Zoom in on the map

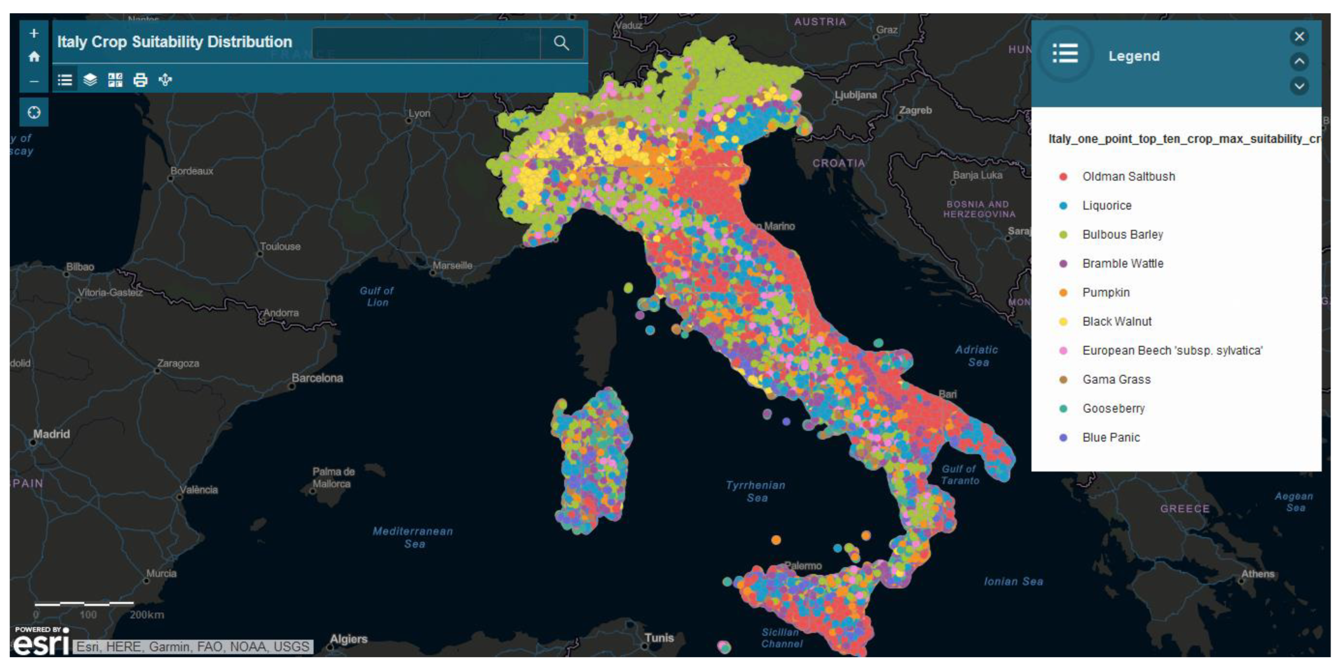tap(34, 34)
